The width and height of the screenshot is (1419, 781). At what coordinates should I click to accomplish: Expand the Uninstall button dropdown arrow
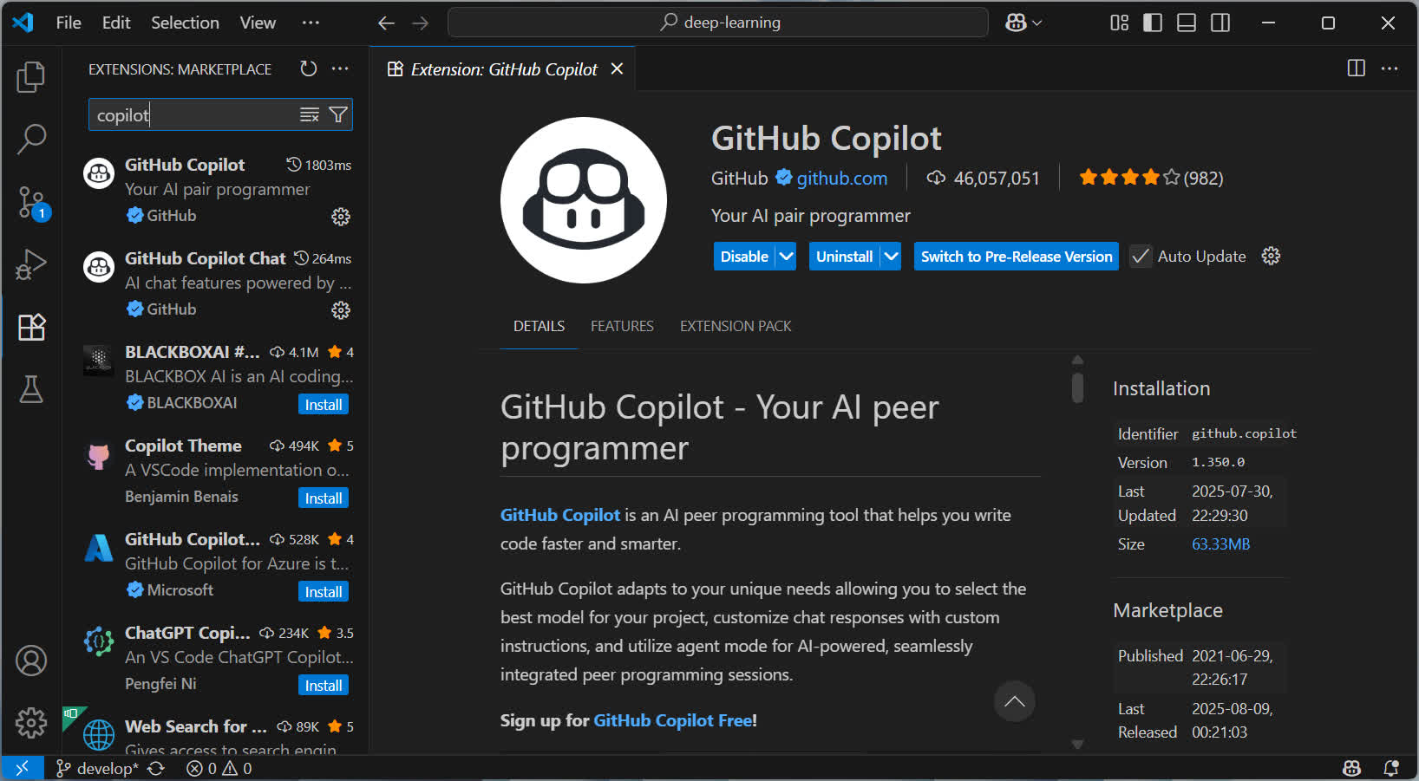pyautogui.click(x=891, y=257)
